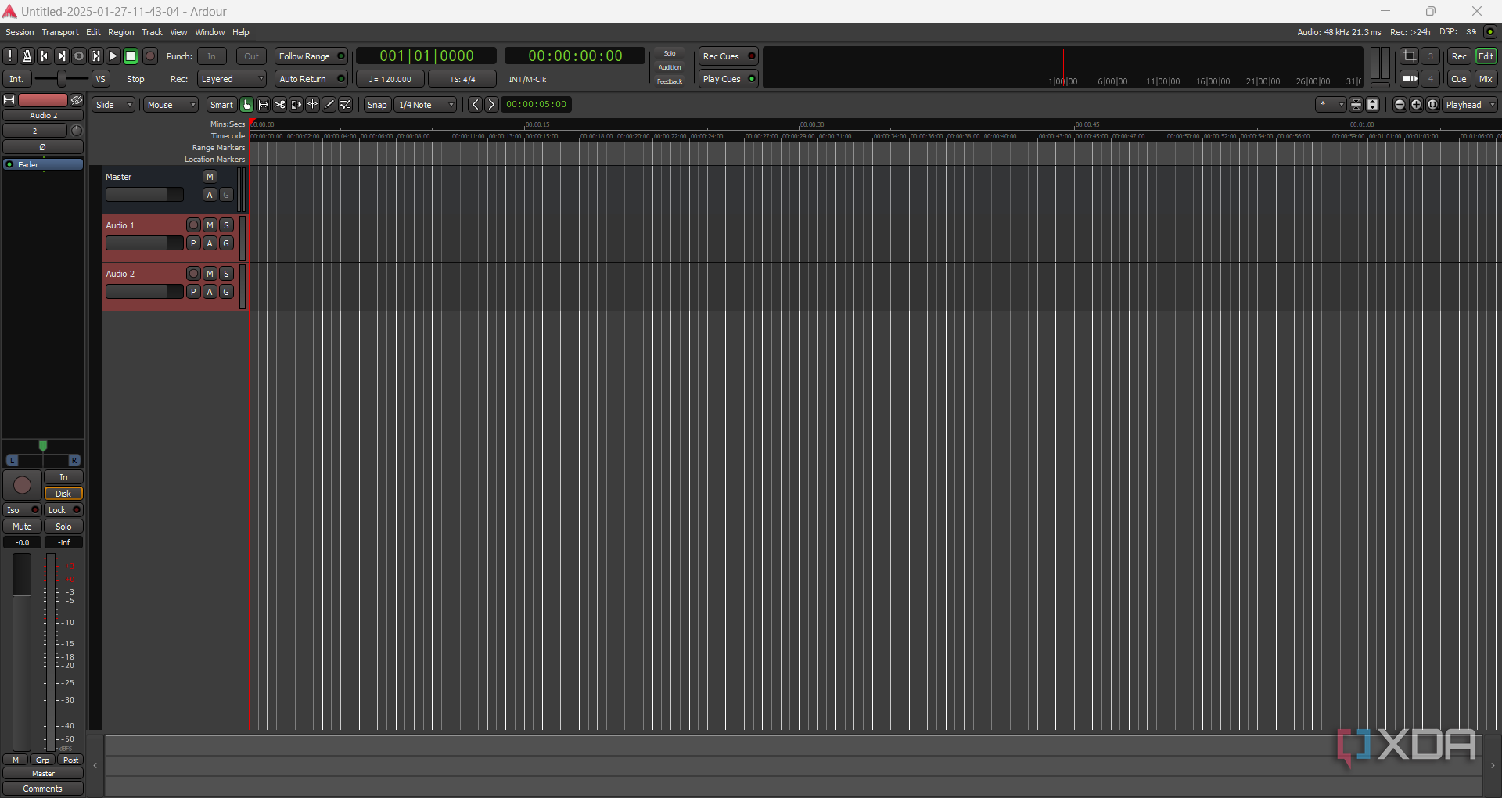Screen dimensions: 1502x798
Task: Toggle Auto Return option
Action: [311, 79]
